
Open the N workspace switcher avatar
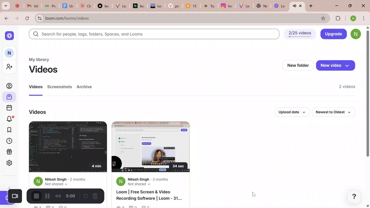(x=9, y=53)
